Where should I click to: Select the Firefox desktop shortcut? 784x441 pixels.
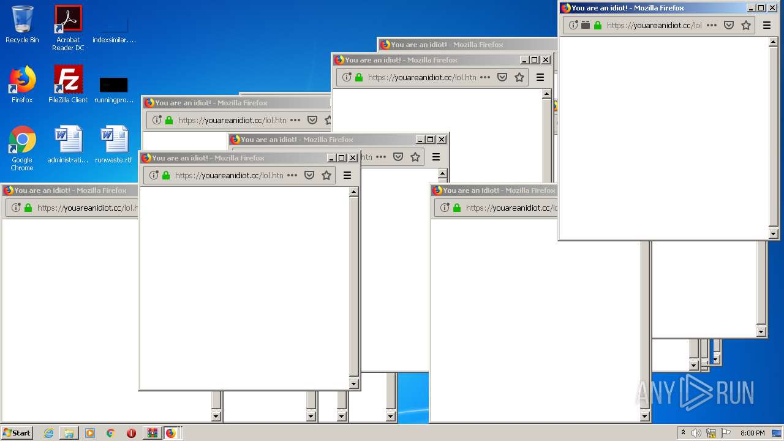coord(22,84)
